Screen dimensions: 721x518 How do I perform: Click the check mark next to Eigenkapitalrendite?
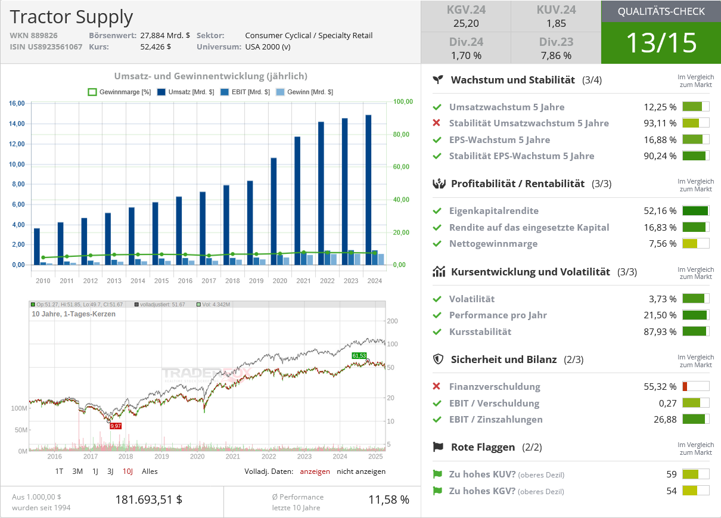point(437,211)
